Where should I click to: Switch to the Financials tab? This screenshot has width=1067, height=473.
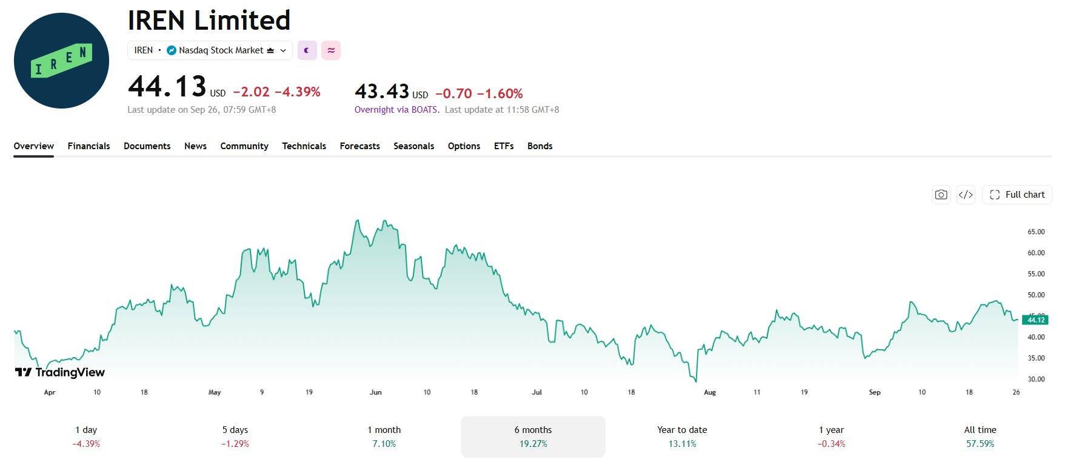click(x=89, y=146)
